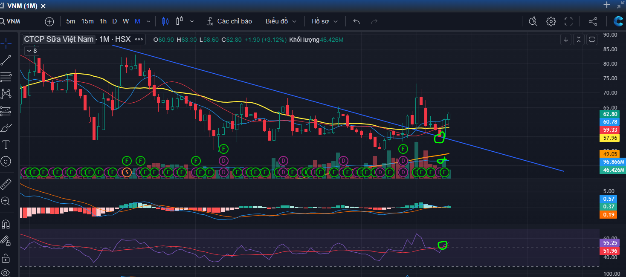Select the trend line drawing tool
626x277 pixels.
point(6,60)
